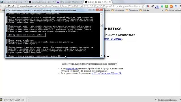Open the 'тариф 4$/мес' hosting link
181x102 pixels.
[x=72, y=69]
